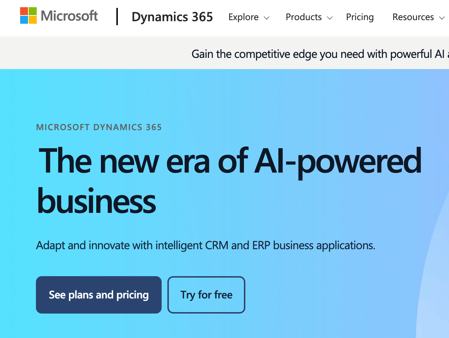449x338 pixels.
Task: Click the gray announcement banner strip
Action: pyautogui.click(x=224, y=53)
